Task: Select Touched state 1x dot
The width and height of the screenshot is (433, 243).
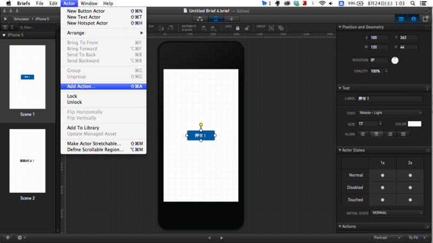Action: [383, 200]
